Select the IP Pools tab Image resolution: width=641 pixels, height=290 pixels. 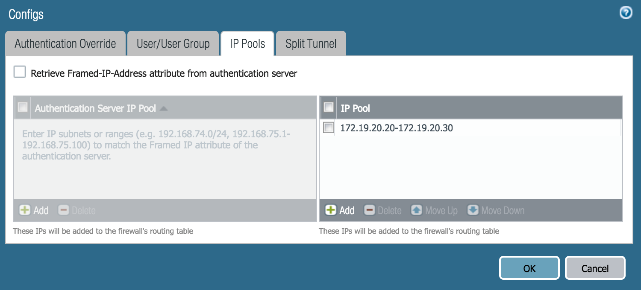coord(247,44)
